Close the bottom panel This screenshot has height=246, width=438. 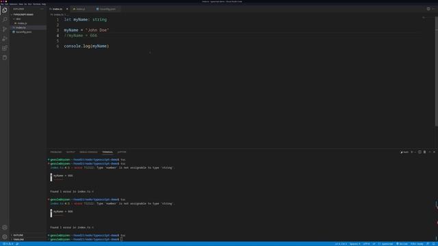434,152
